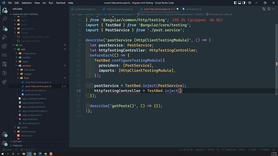
Task: Open Edit menu
Action: click(17, 3)
